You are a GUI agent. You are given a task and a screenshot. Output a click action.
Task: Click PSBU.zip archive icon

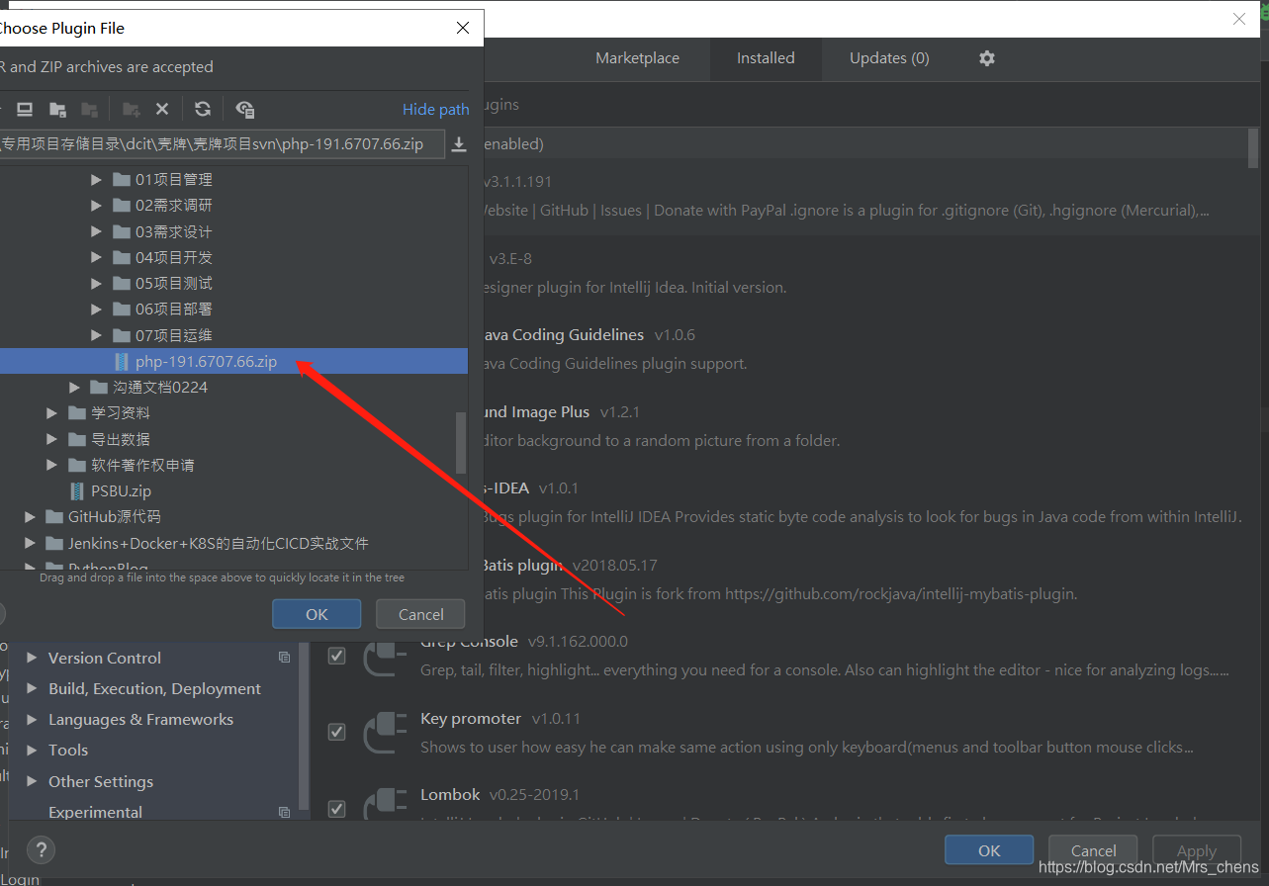(77, 490)
